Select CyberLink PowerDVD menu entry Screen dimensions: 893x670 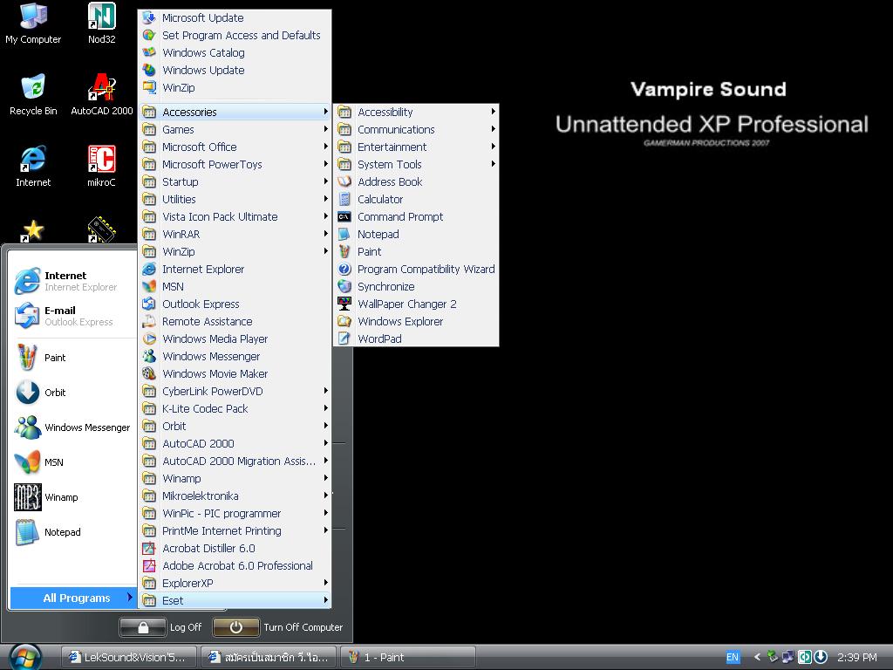pos(235,392)
